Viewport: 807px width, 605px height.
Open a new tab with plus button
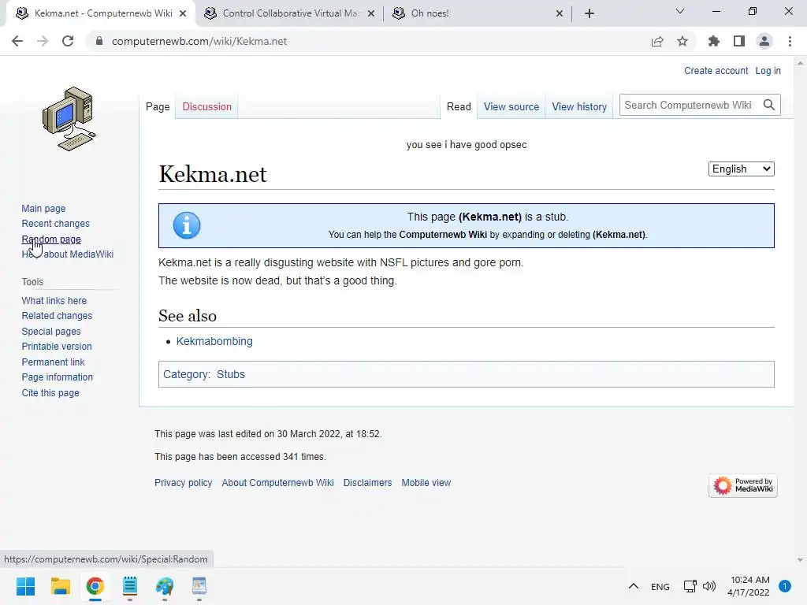tap(589, 13)
